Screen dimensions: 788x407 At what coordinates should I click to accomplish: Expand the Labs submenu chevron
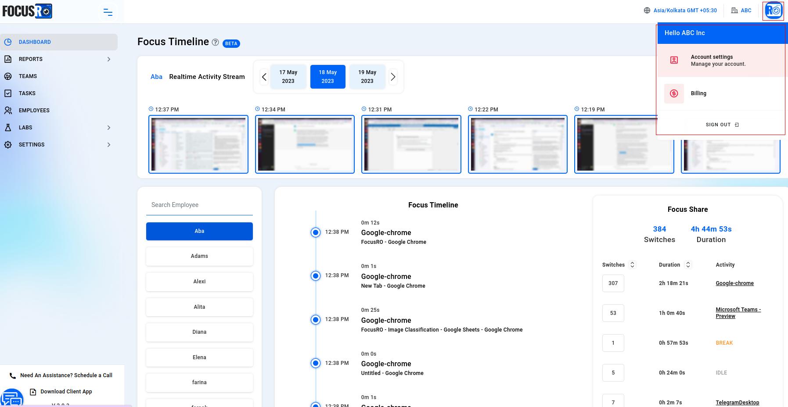(109, 128)
